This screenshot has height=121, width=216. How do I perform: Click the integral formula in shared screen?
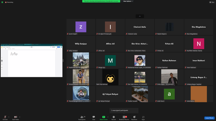pyautogui.click(x=14, y=54)
